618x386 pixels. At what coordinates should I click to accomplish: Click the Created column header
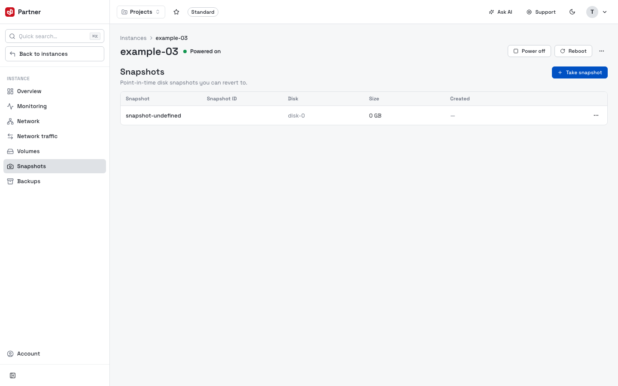point(460,99)
